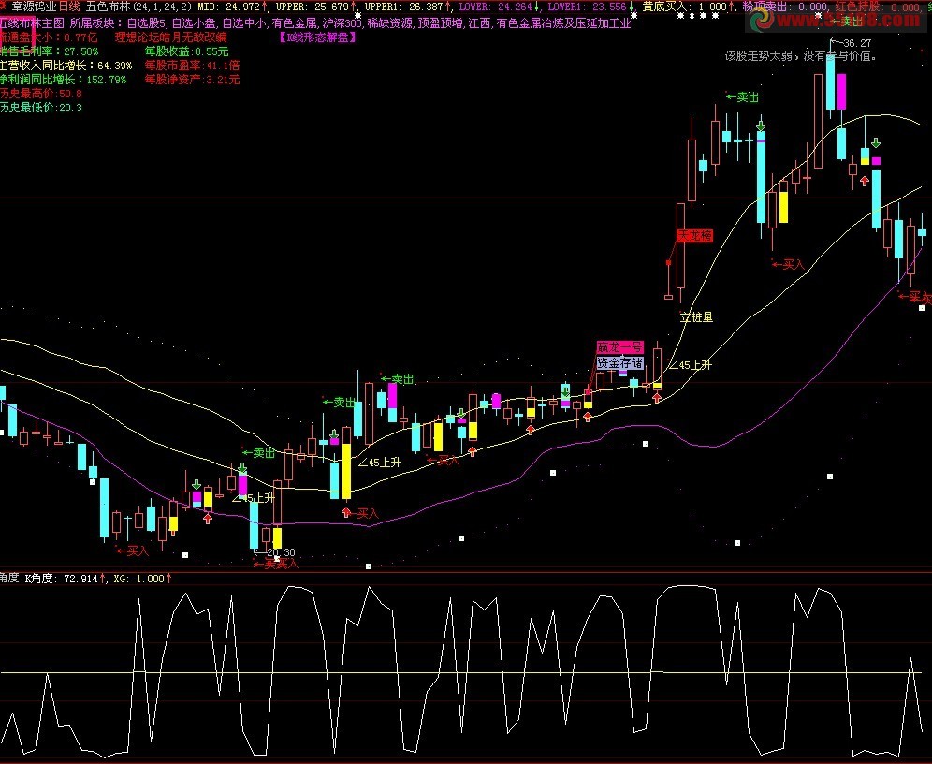Click the MID: 24.972 value
932x764 pixels.
tap(229, 7)
